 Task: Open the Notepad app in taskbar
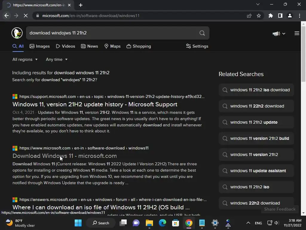point(202,223)
